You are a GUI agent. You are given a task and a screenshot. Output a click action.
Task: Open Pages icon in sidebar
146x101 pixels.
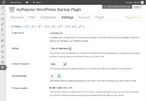point(3,29)
